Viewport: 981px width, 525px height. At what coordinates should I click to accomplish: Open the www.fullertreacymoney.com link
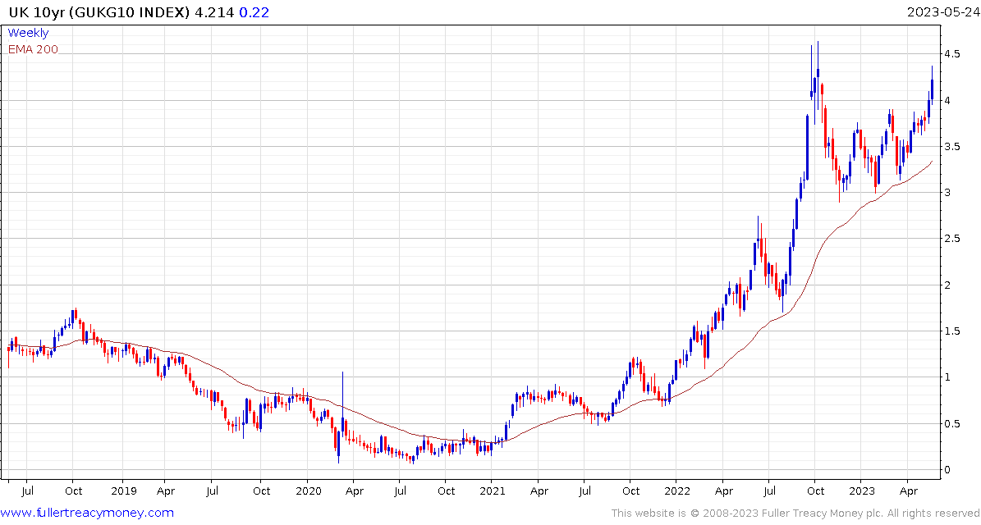pyautogui.click(x=87, y=514)
